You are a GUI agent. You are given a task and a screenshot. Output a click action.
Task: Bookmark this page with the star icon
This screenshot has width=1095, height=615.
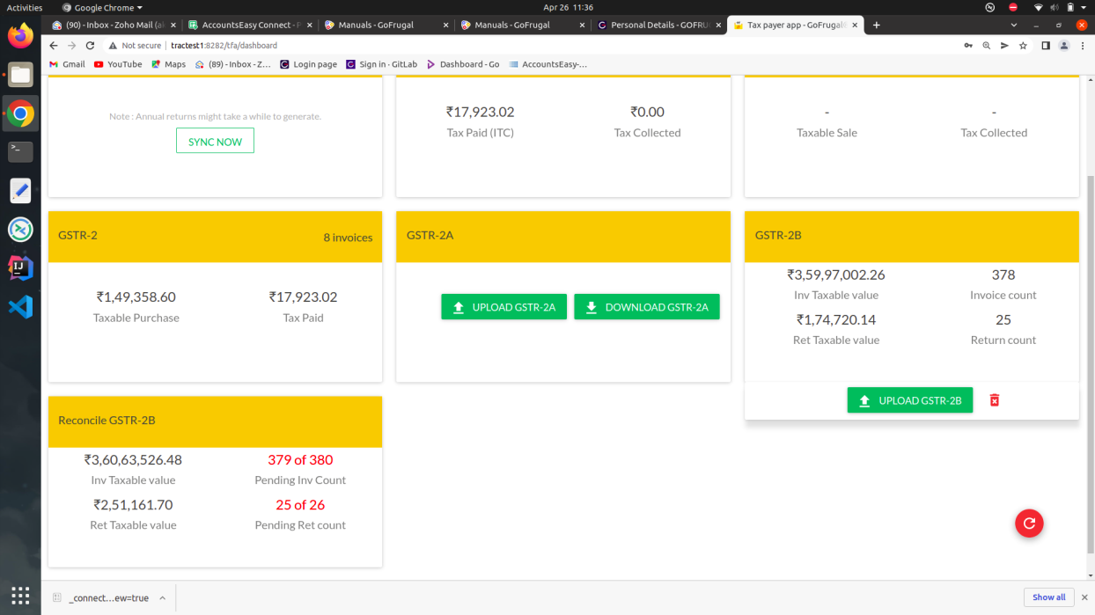(1023, 45)
